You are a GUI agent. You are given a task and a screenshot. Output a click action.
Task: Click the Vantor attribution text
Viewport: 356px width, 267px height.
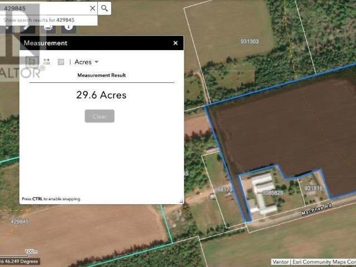pyautogui.click(x=280, y=262)
